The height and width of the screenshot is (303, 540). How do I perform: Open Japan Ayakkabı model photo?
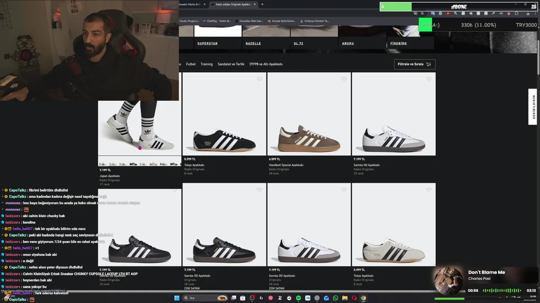point(140,128)
